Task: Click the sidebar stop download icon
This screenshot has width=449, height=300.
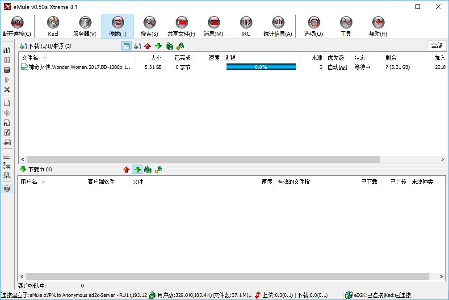Action: (x=7, y=70)
